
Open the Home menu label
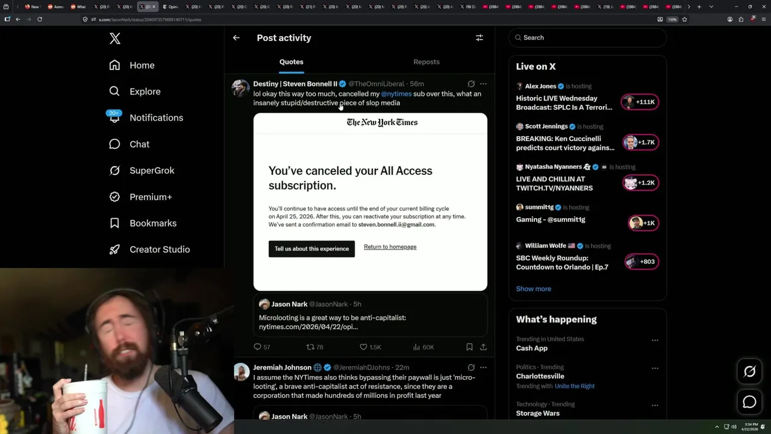coord(142,65)
